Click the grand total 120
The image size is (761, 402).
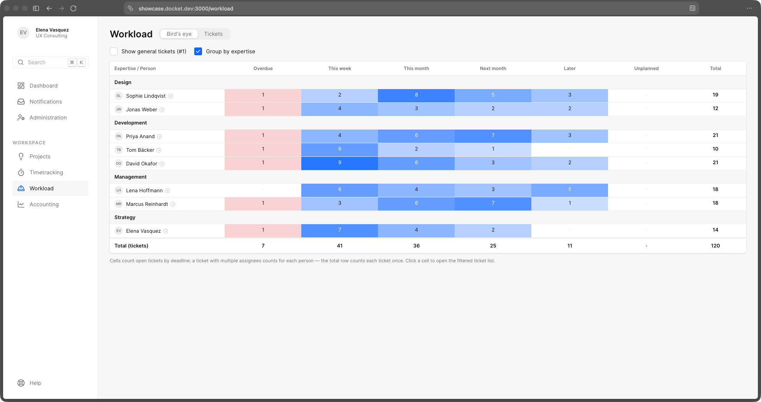(x=715, y=246)
